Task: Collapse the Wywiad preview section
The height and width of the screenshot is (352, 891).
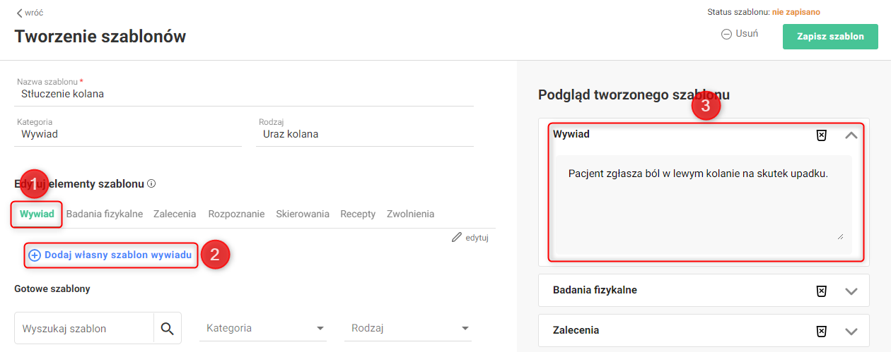Action: pos(851,135)
